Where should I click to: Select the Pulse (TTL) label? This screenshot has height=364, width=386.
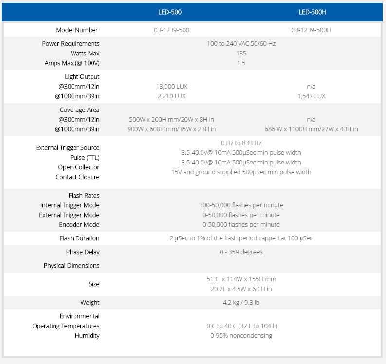pyautogui.click(x=85, y=158)
